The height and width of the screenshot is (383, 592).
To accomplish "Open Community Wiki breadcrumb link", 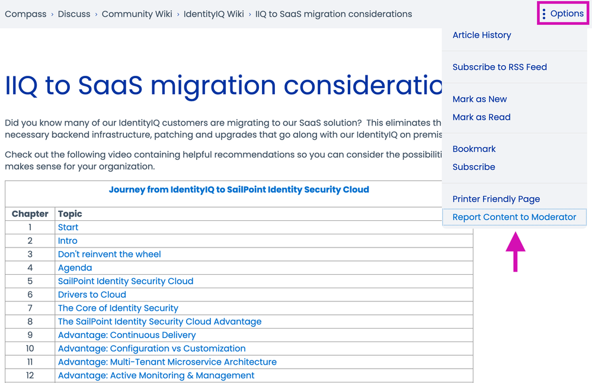I will click(137, 14).
